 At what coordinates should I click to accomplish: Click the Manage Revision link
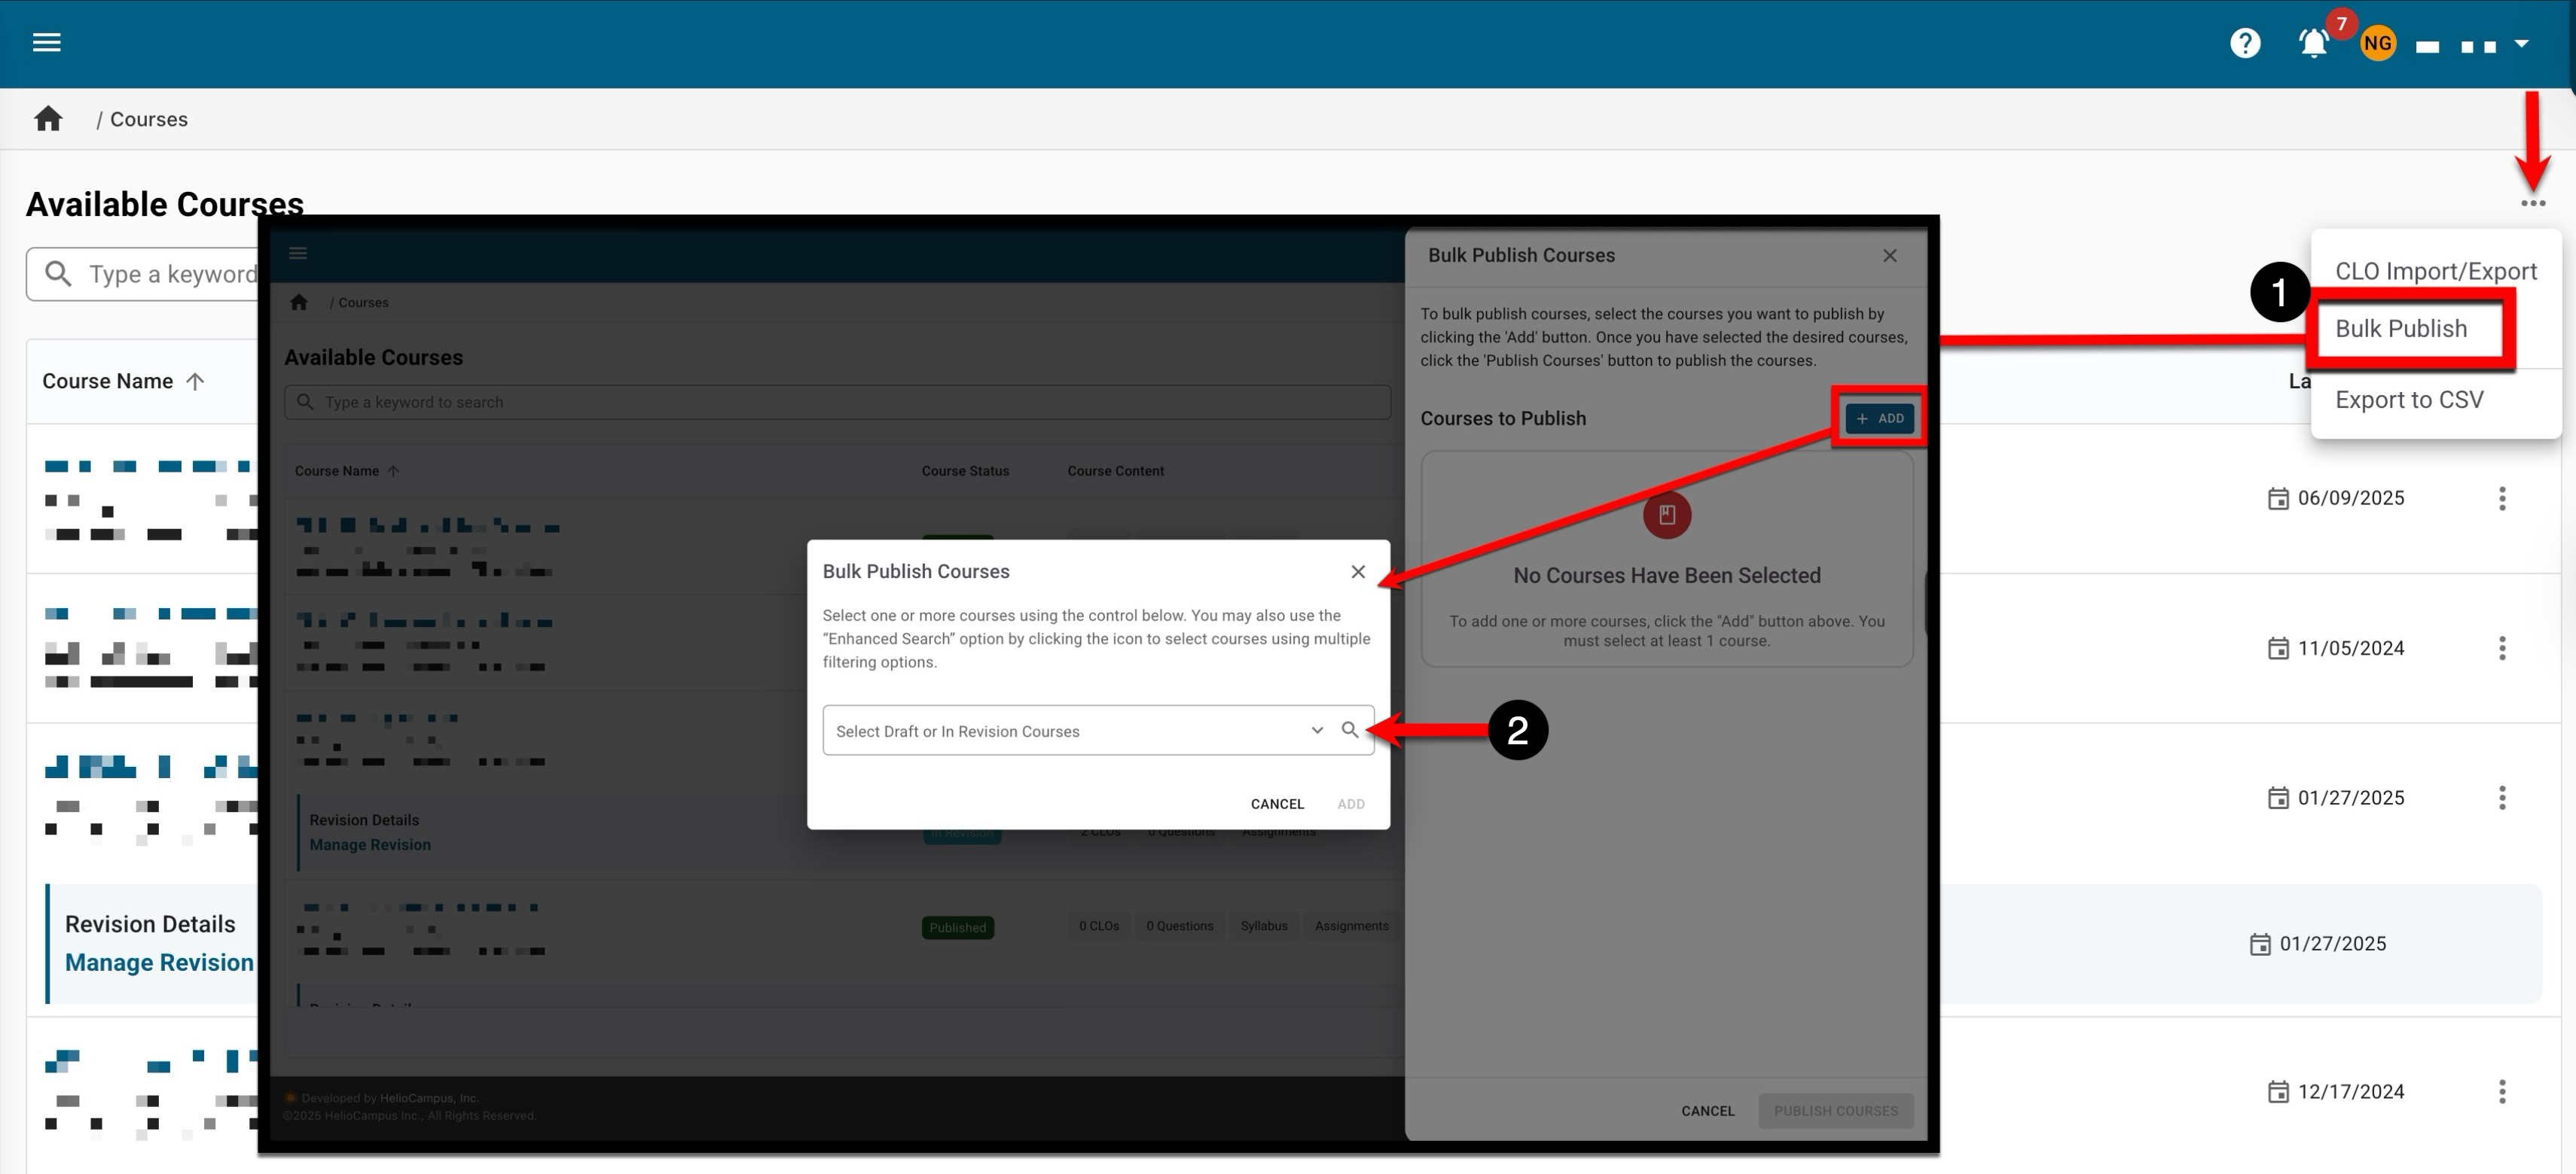(159, 963)
